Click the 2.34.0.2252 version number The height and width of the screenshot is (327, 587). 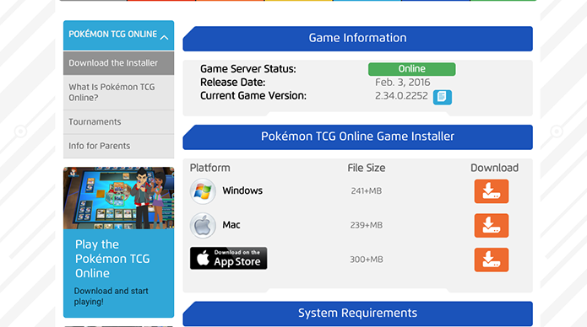click(401, 96)
